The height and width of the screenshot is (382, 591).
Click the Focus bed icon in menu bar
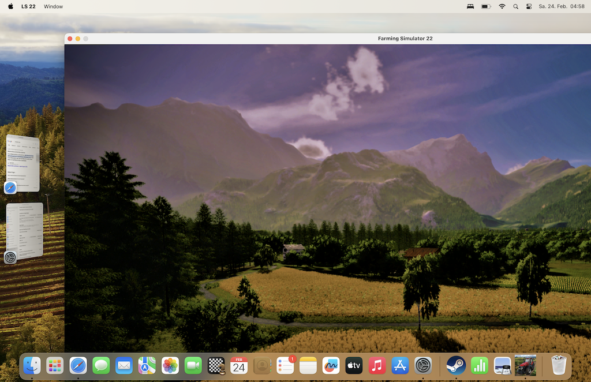[470, 6]
